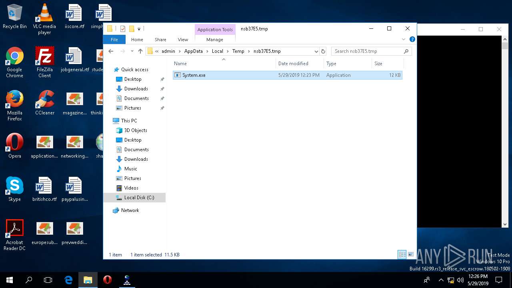Switch to the Home ribbon tab
This screenshot has height=288, width=512.
(x=137, y=40)
